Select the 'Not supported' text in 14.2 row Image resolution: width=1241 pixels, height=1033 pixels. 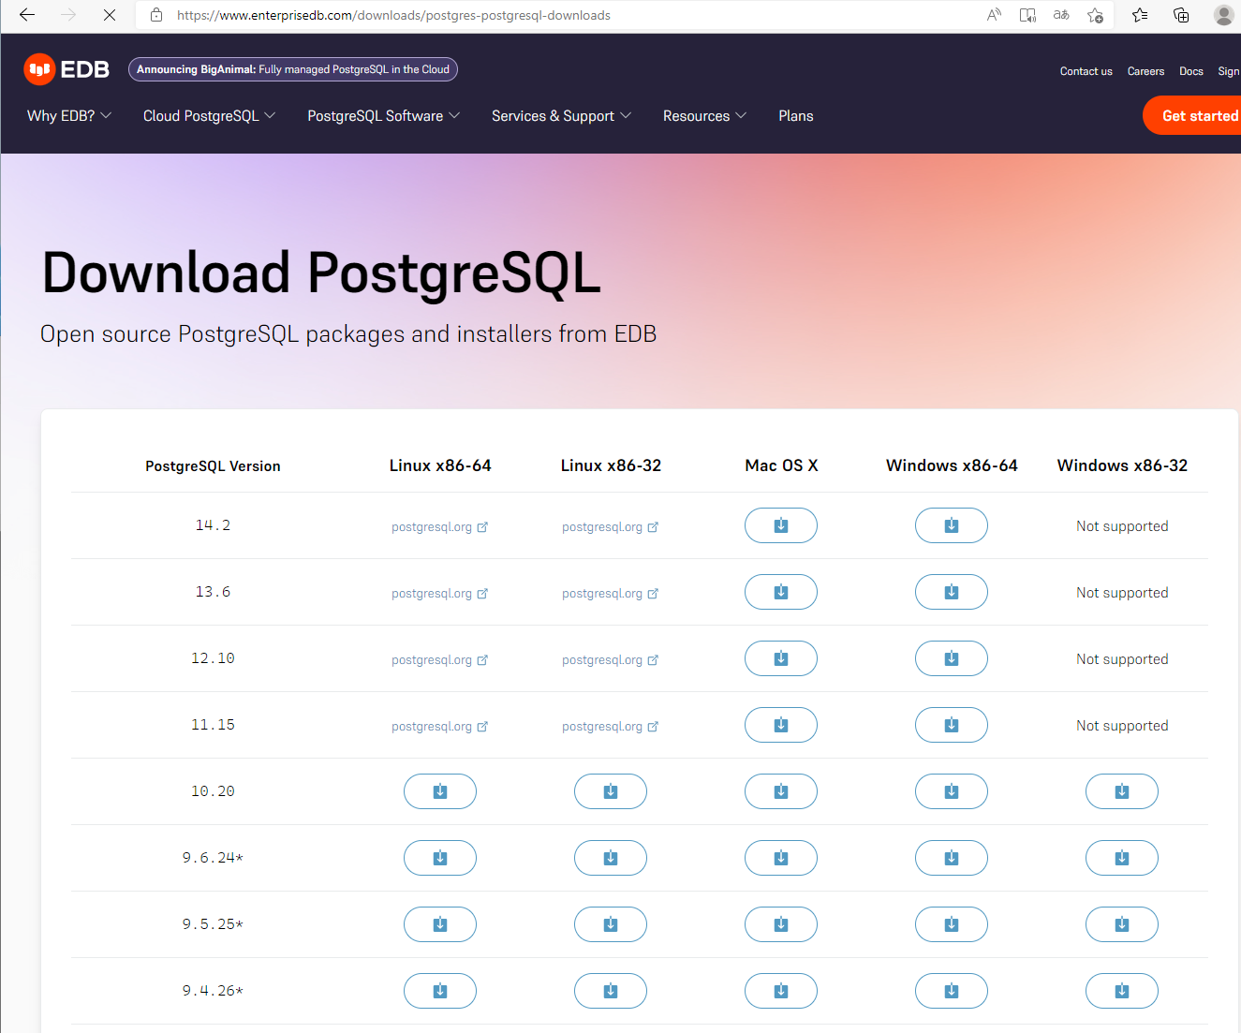(1122, 526)
